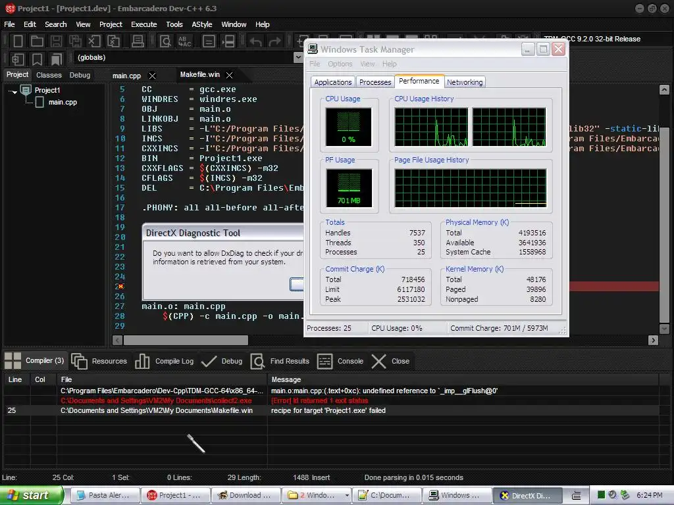Click the Find Results magnifier icon
Image resolution: width=674 pixels, height=505 pixels.
(257, 361)
